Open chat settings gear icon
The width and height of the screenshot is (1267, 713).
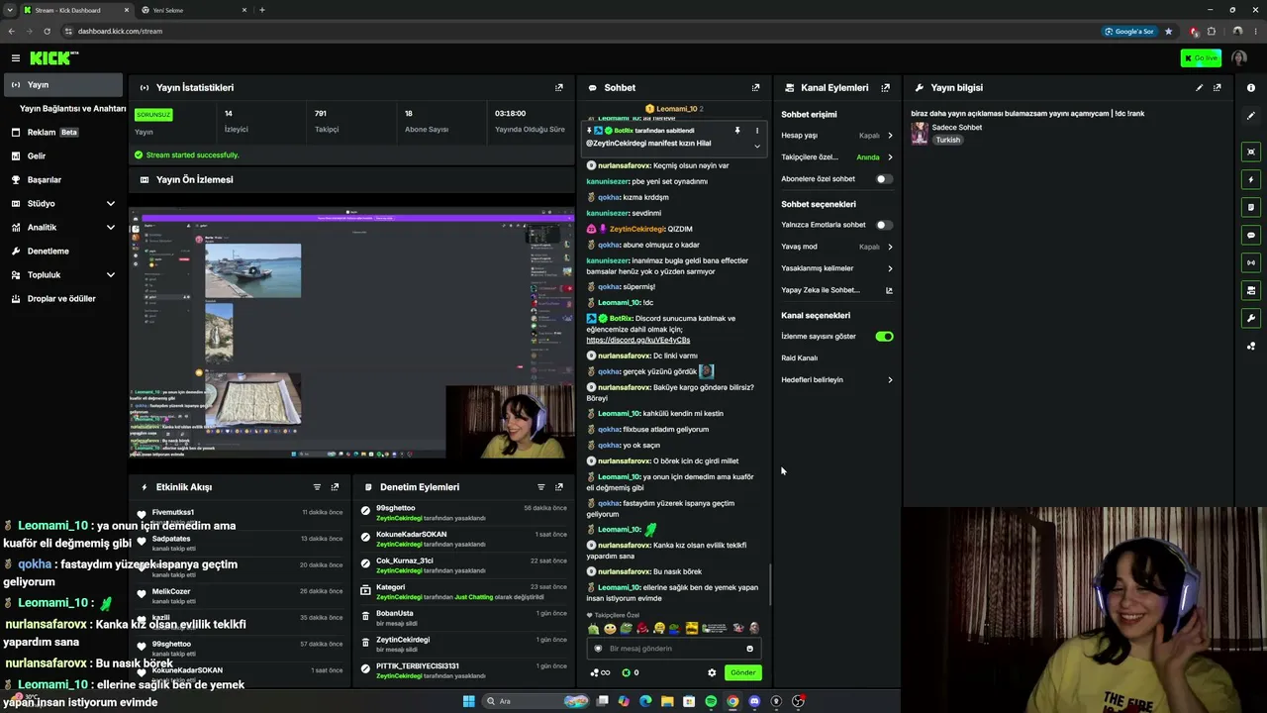point(712,672)
